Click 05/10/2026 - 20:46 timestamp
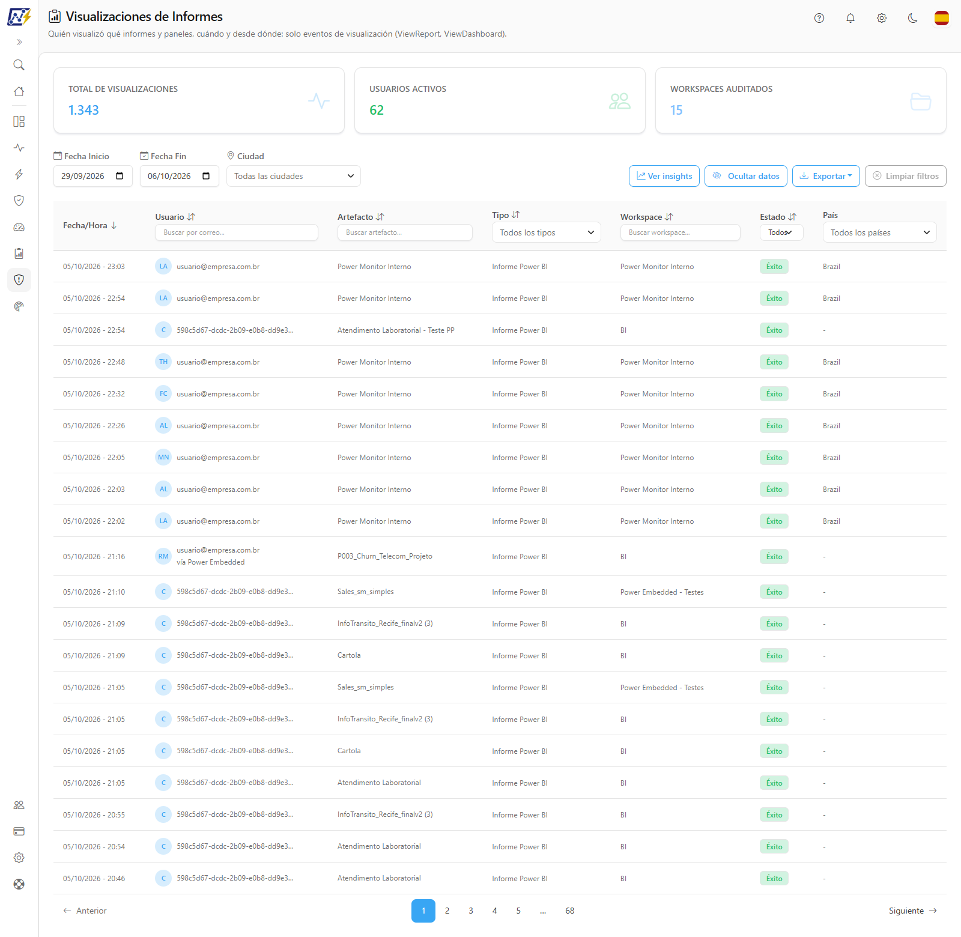961x937 pixels. [x=94, y=879]
